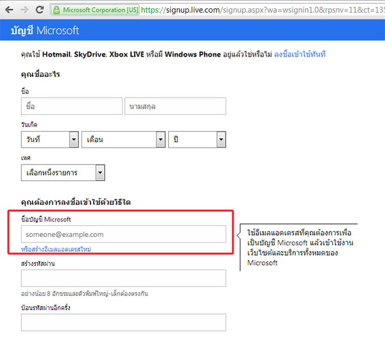Open the วันที่ day dropdown
This screenshot has height=339, width=385.
point(50,139)
